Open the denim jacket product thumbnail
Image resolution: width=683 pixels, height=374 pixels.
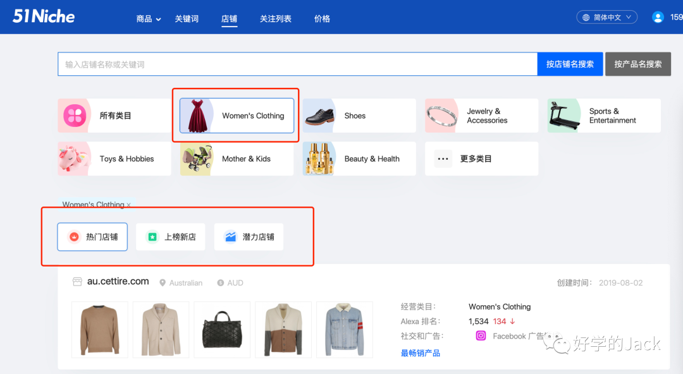tap(345, 330)
